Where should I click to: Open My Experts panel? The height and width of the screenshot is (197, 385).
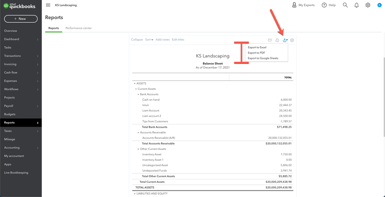(303, 5)
